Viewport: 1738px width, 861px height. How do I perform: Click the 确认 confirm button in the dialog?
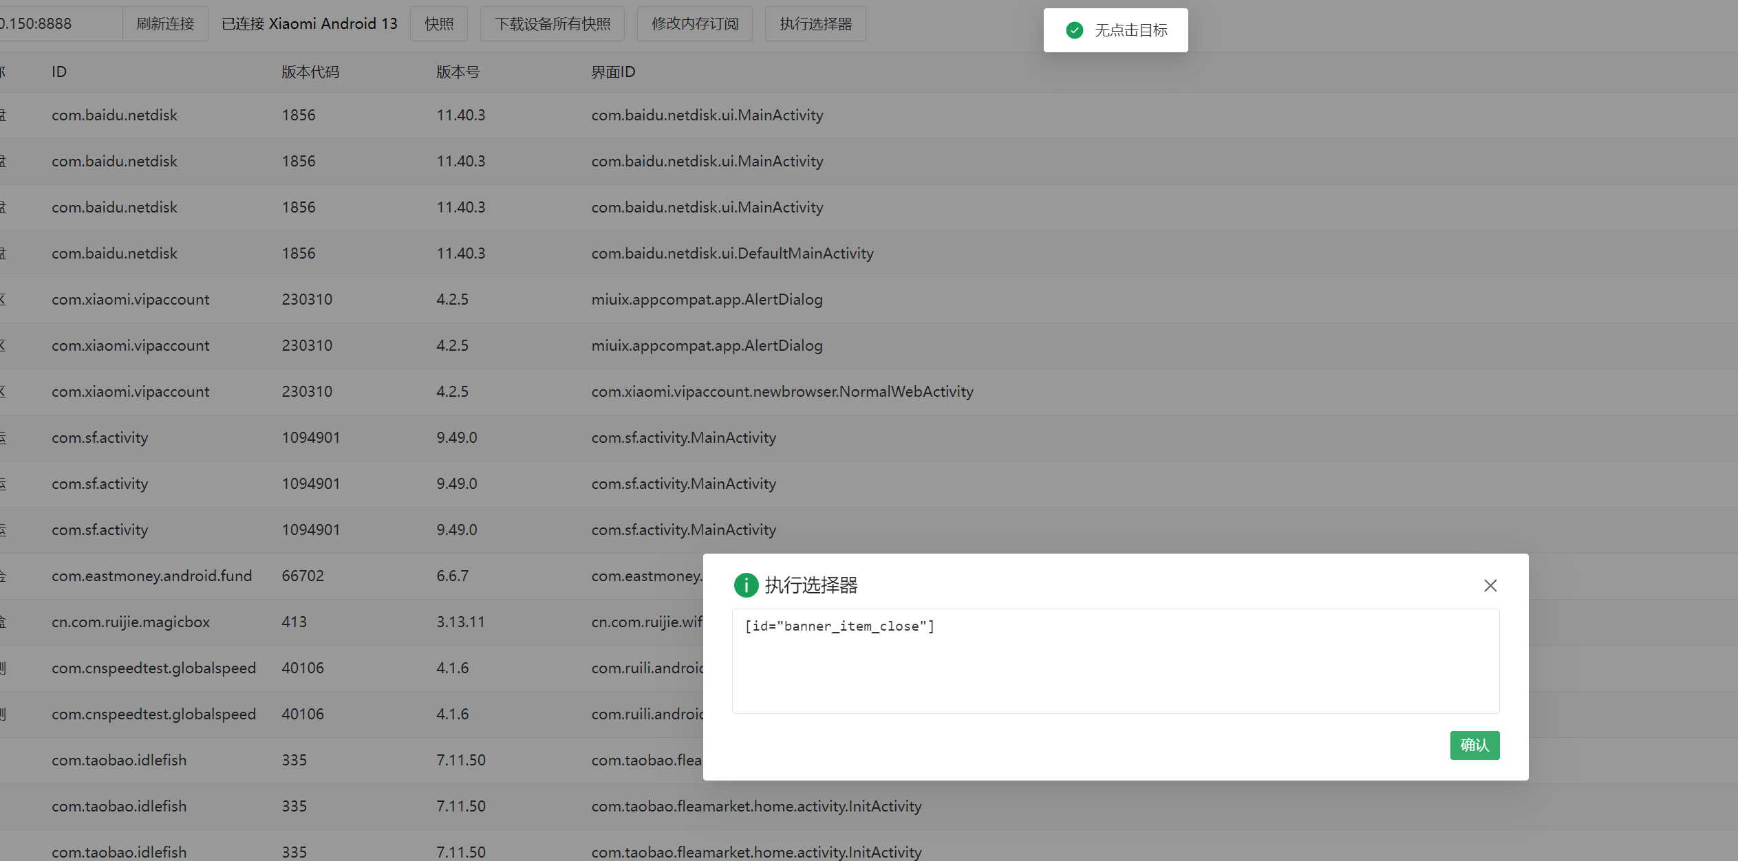click(1474, 745)
